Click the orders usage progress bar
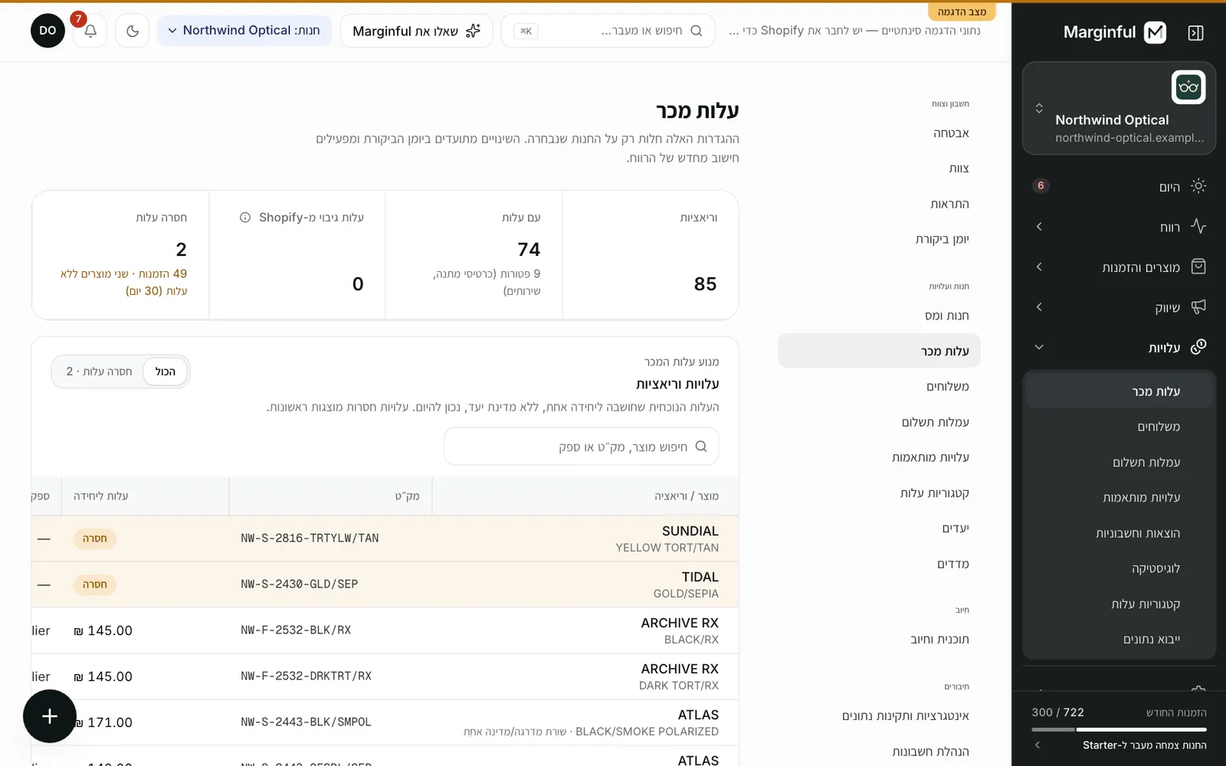 pyautogui.click(x=1119, y=729)
